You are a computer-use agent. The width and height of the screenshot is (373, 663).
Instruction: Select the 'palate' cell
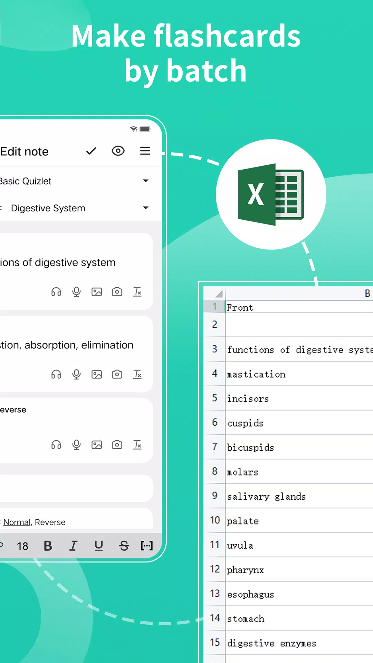[x=299, y=521]
